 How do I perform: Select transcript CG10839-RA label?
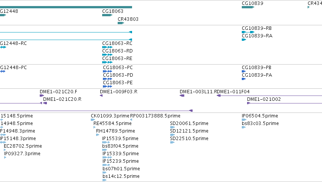point(257,35)
